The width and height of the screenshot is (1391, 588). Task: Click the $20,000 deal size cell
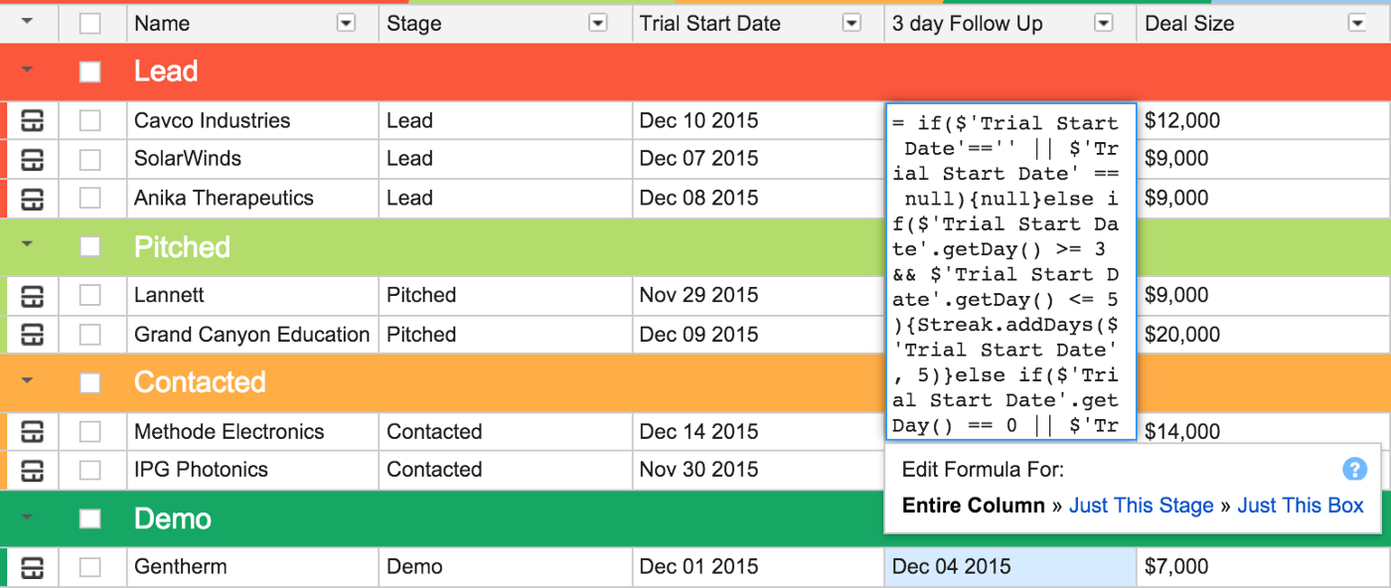(1263, 335)
